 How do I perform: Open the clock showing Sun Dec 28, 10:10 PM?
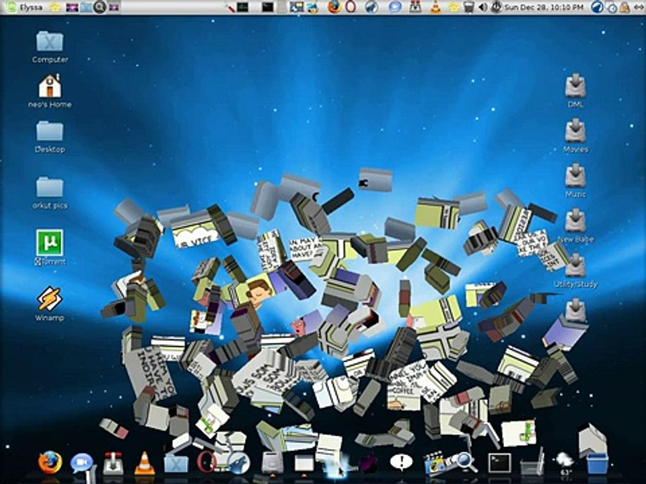pos(544,7)
